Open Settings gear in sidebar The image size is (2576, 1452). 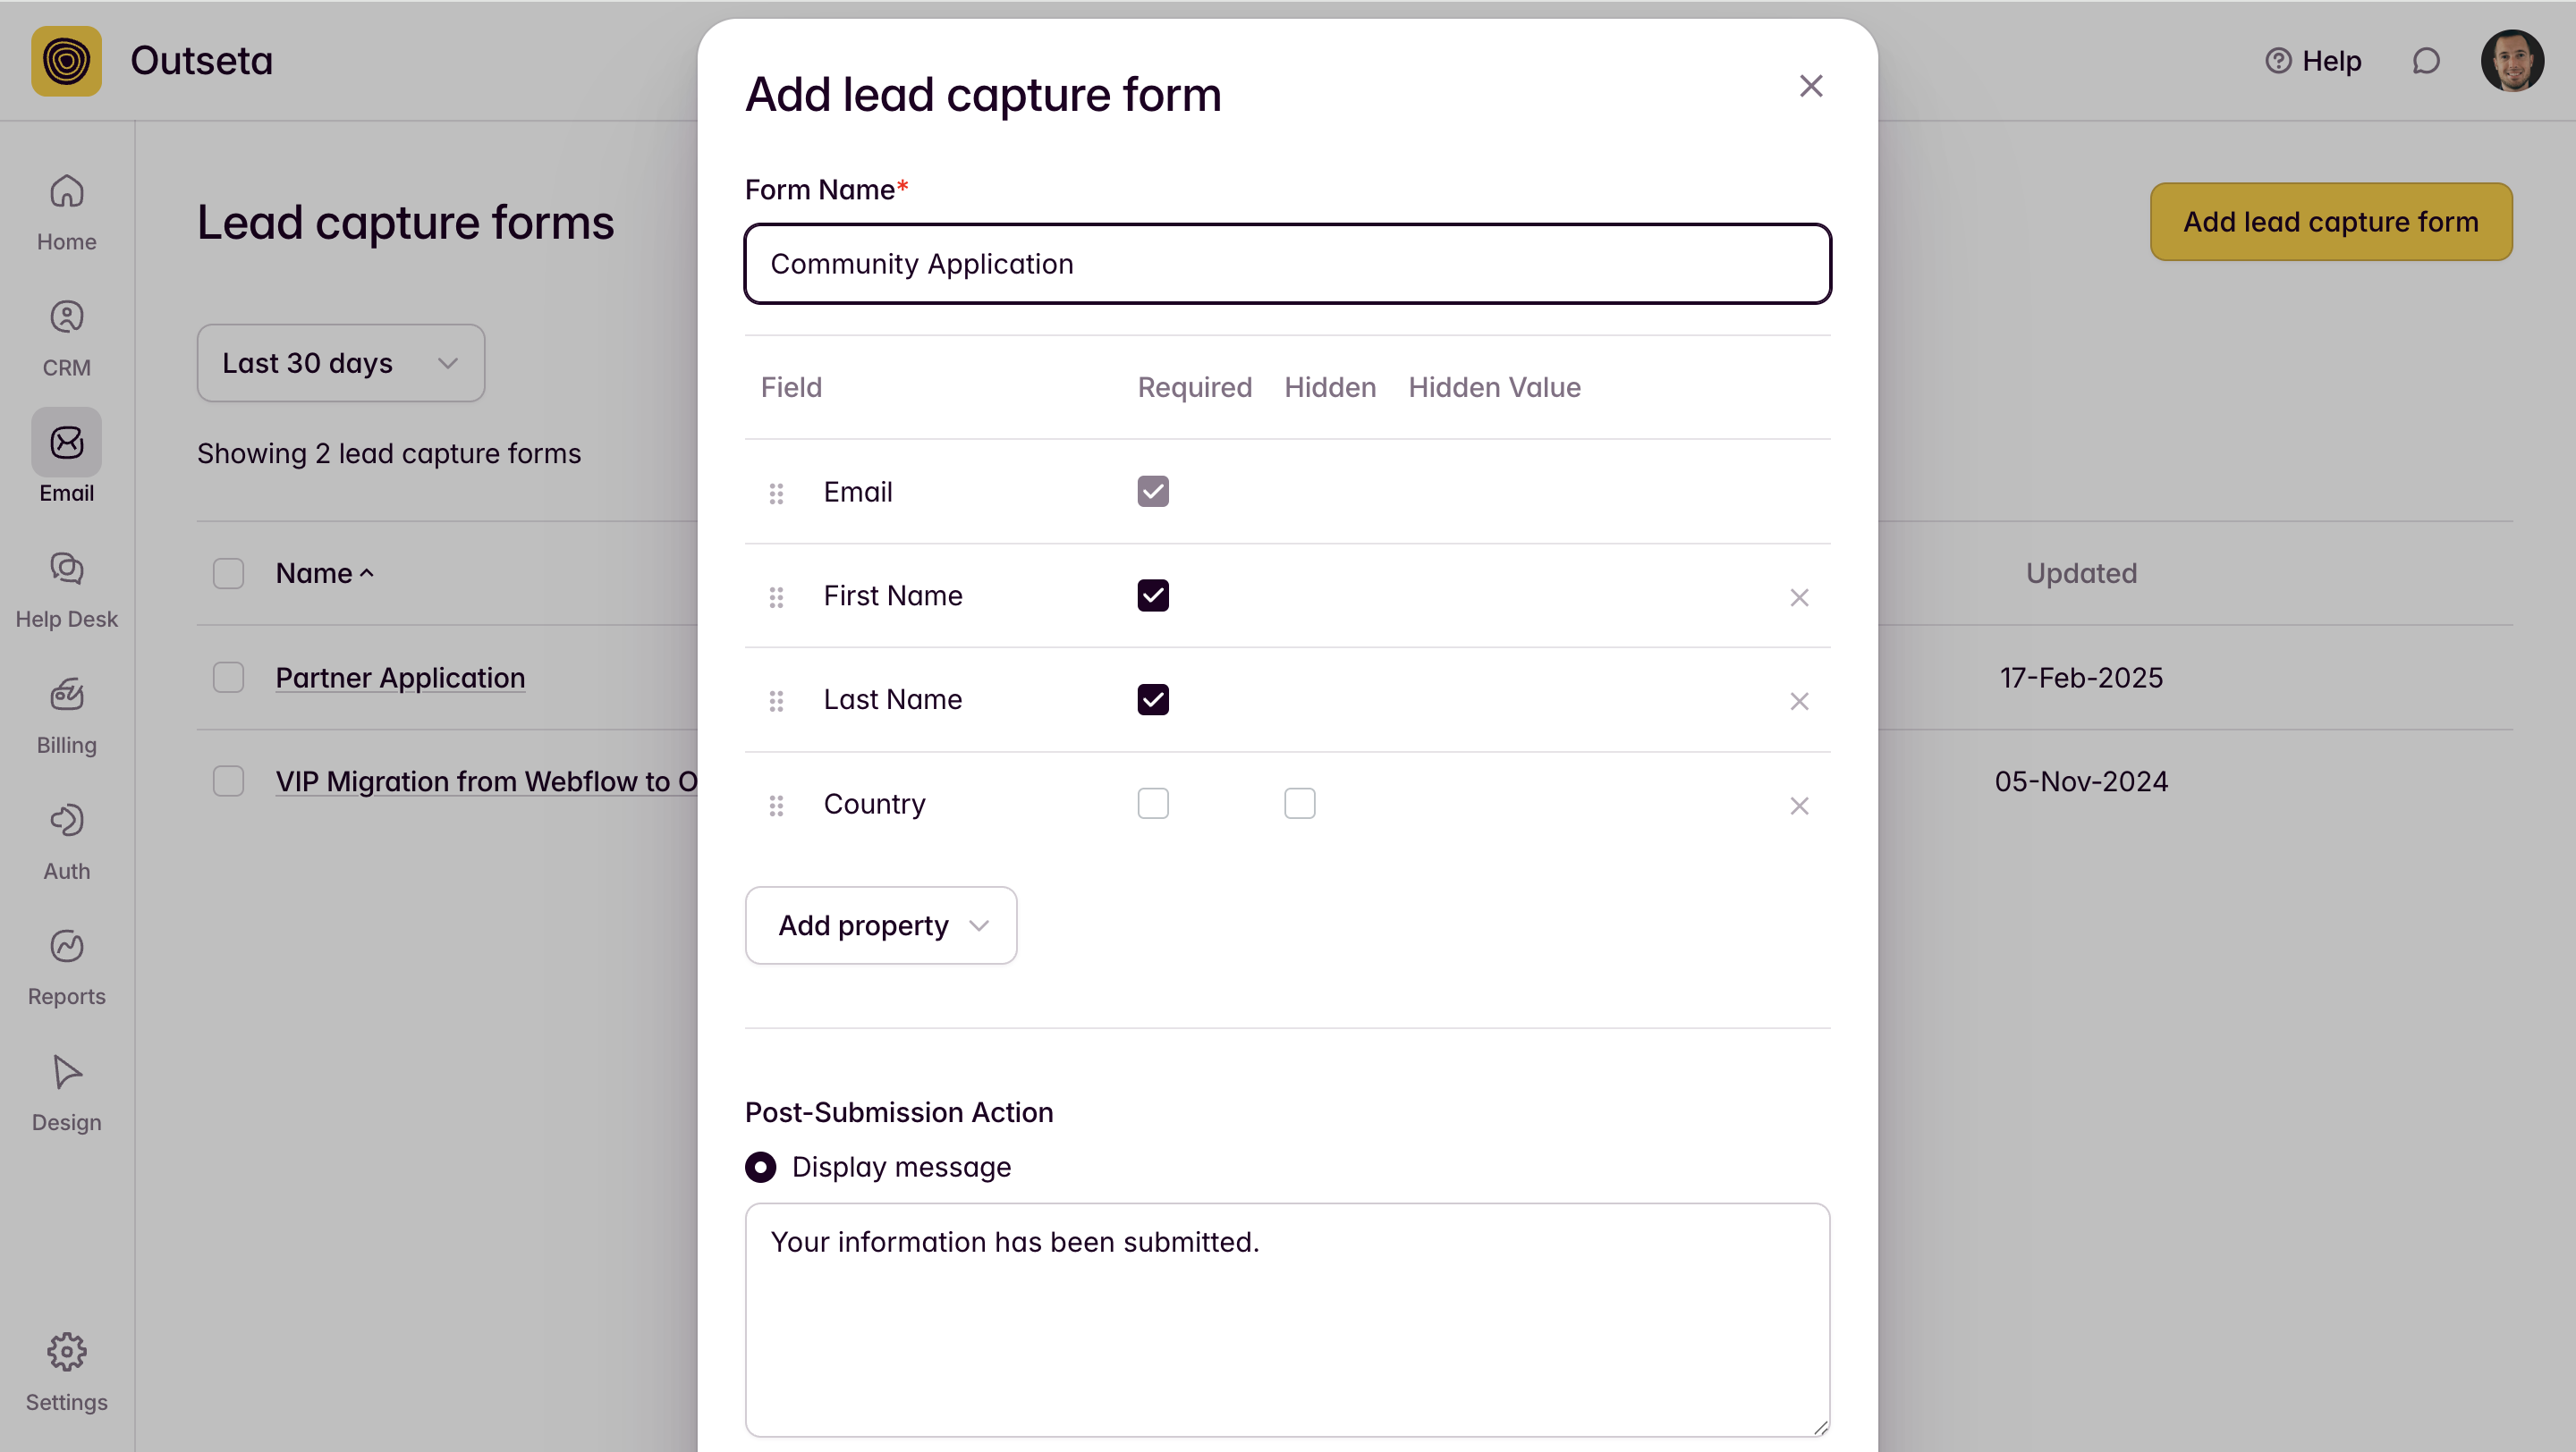pos(66,1372)
